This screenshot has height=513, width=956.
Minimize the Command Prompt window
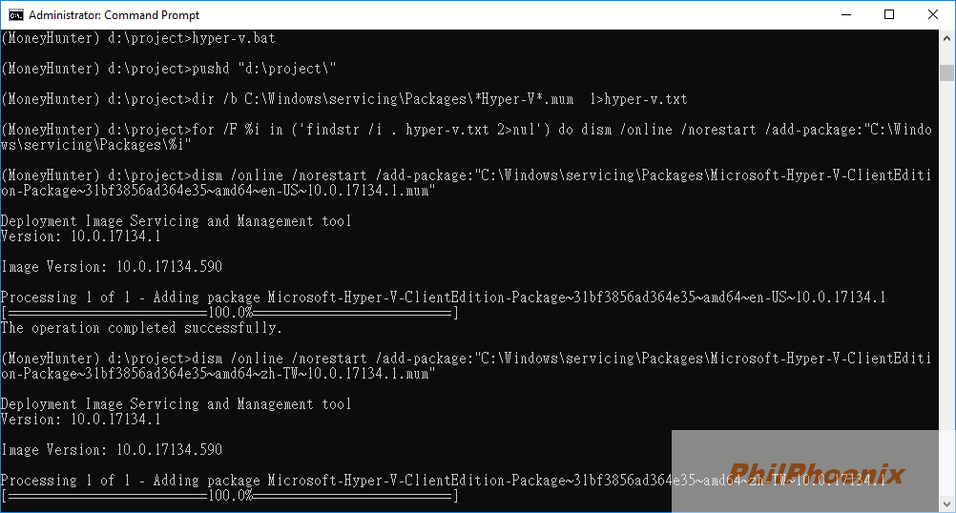[x=846, y=14]
